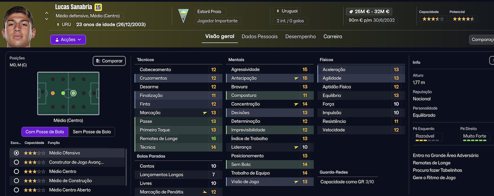
Task: Click the orange defensive midfielder position dot
Action: pyautogui.click(x=53, y=93)
